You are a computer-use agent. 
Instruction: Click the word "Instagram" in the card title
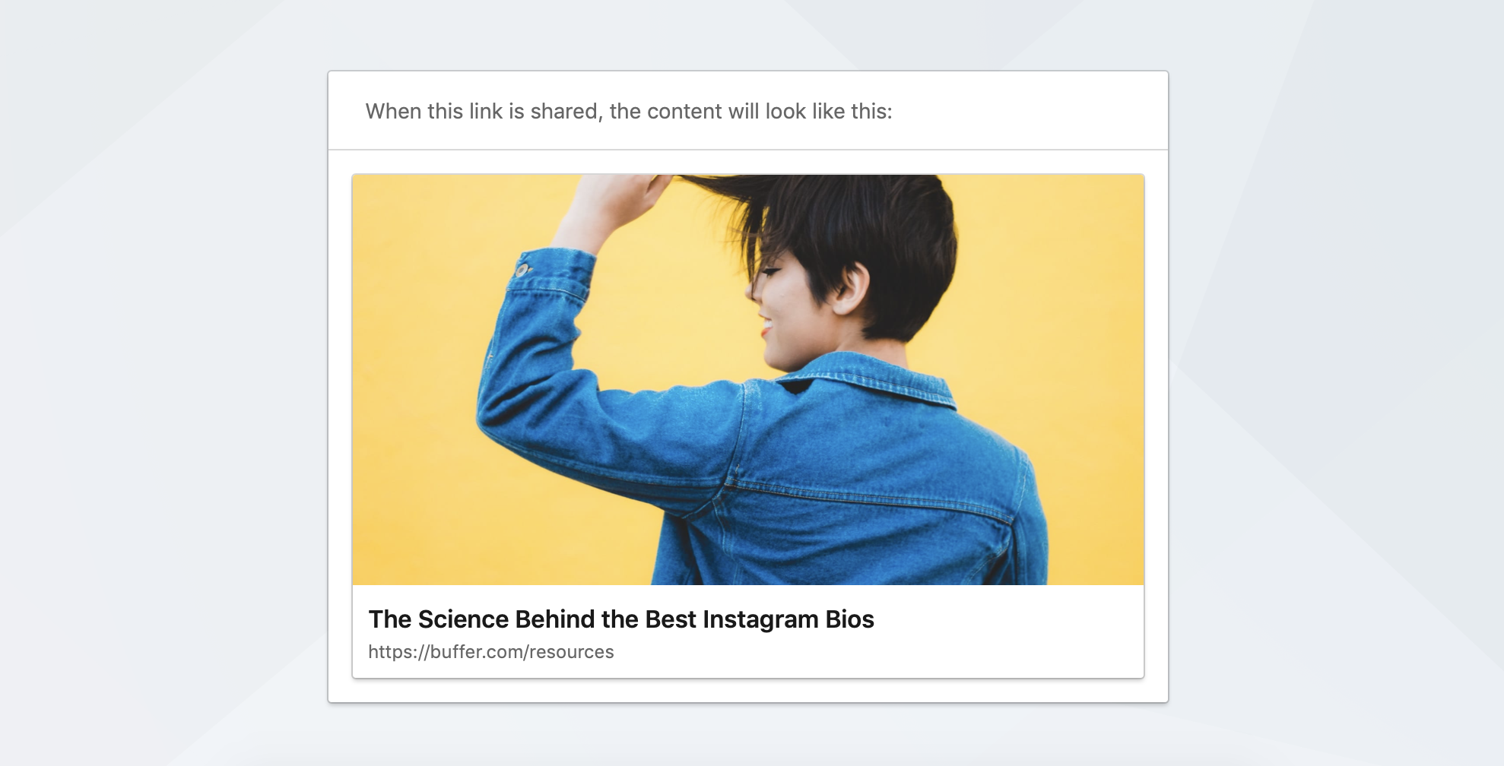point(760,619)
